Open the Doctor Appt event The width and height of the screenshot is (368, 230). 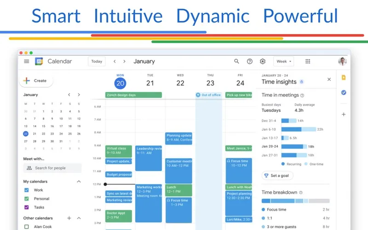click(x=119, y=216)
